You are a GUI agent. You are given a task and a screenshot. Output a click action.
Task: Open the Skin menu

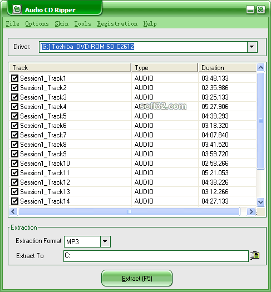[61, 24]
